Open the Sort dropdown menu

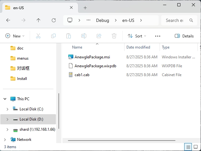pos(137,36)
